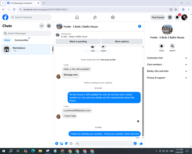Open the Marketplace listing banner $1,365
The height and width of the screenshot is (154, 192).
[99, 35]
